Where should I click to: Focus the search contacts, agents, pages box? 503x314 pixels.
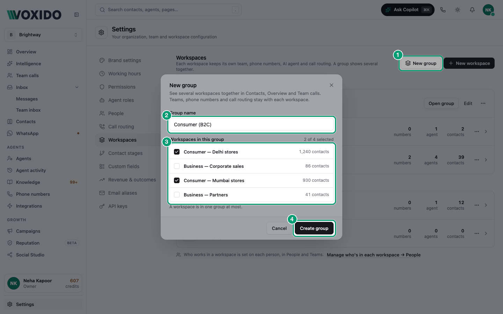click(x=168, y=10)
